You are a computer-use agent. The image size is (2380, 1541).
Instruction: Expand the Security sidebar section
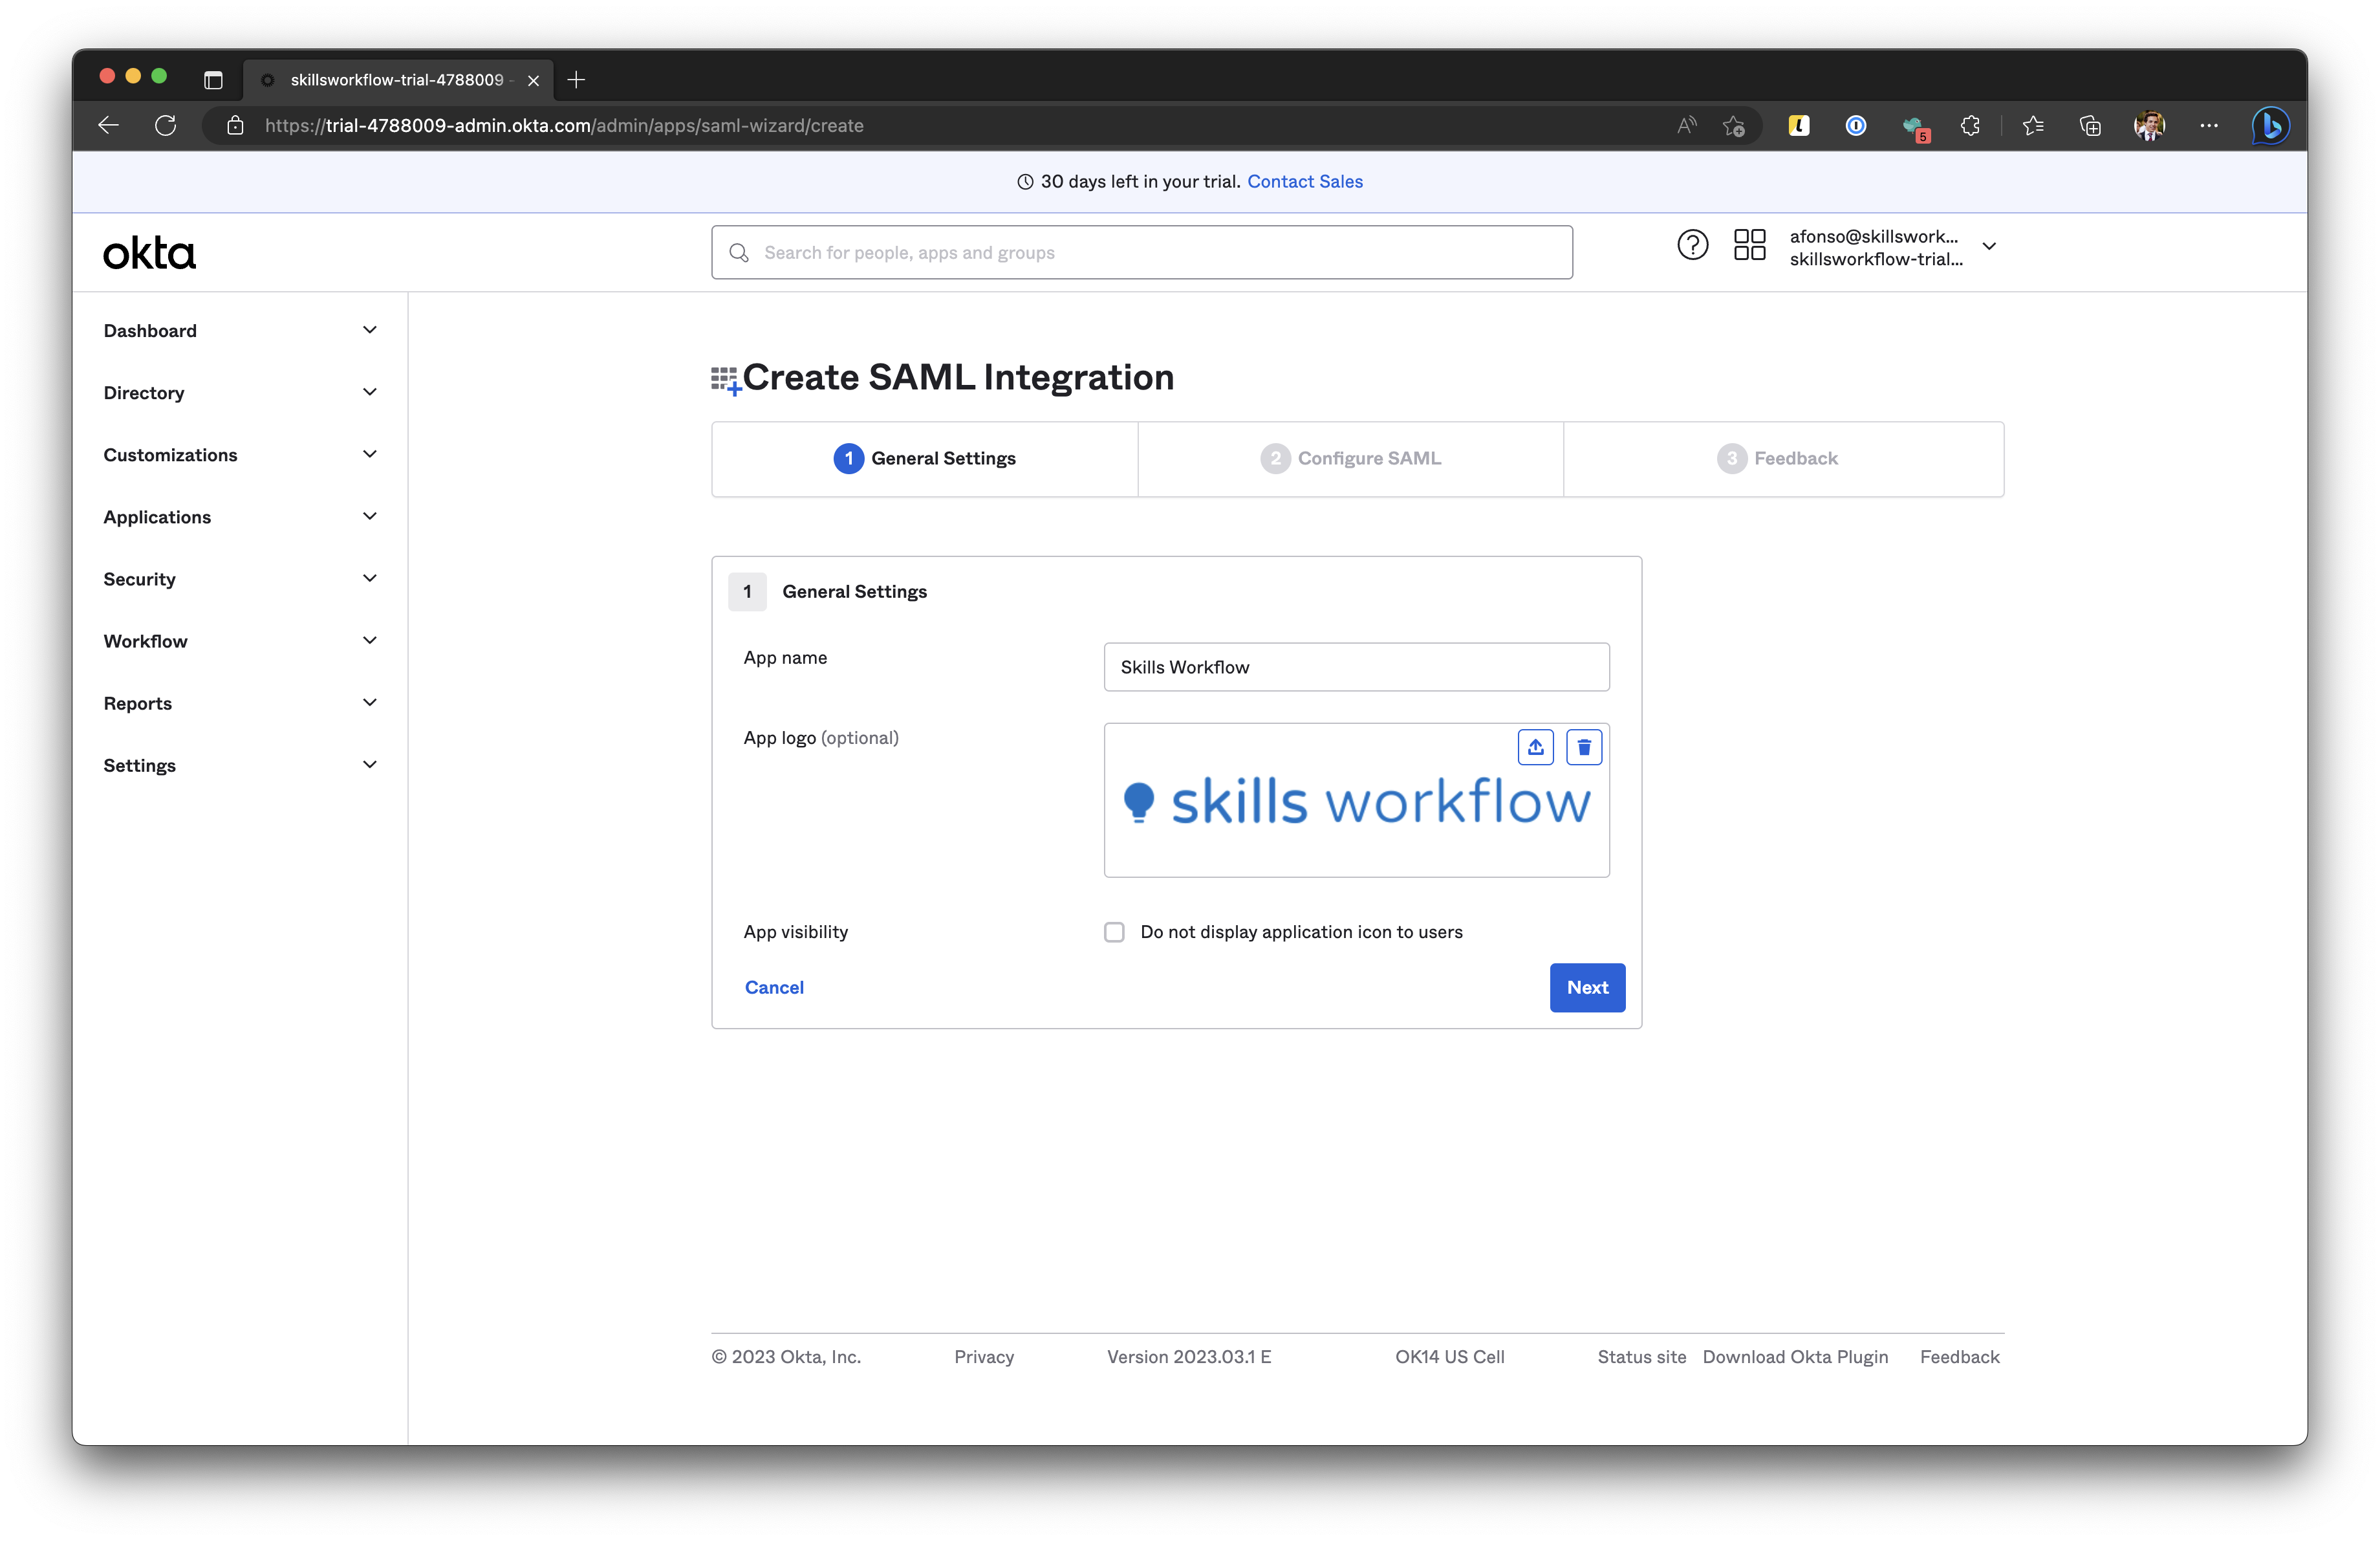(x=240, y=578)
